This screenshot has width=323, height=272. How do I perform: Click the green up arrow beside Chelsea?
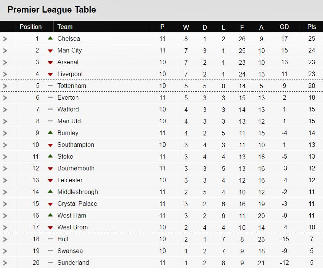coord(50,38)
